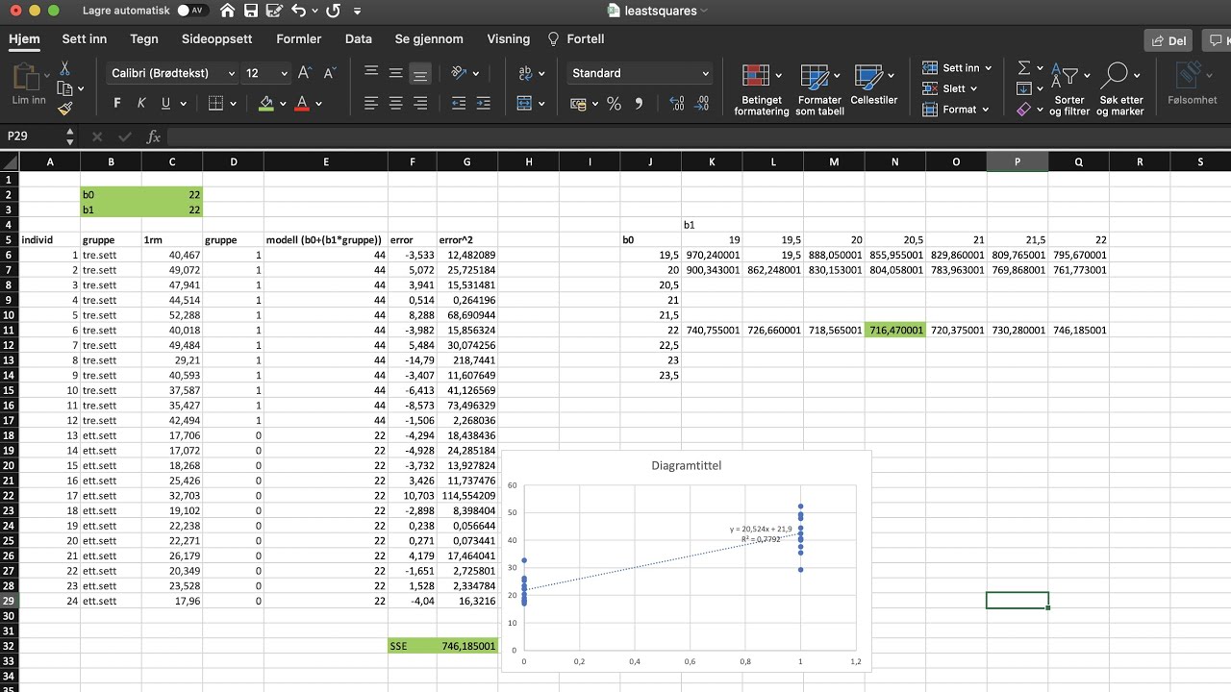The image size is (1231, 692).
Task: Open the borders dropdown arrow
Action: click(234, 104)
